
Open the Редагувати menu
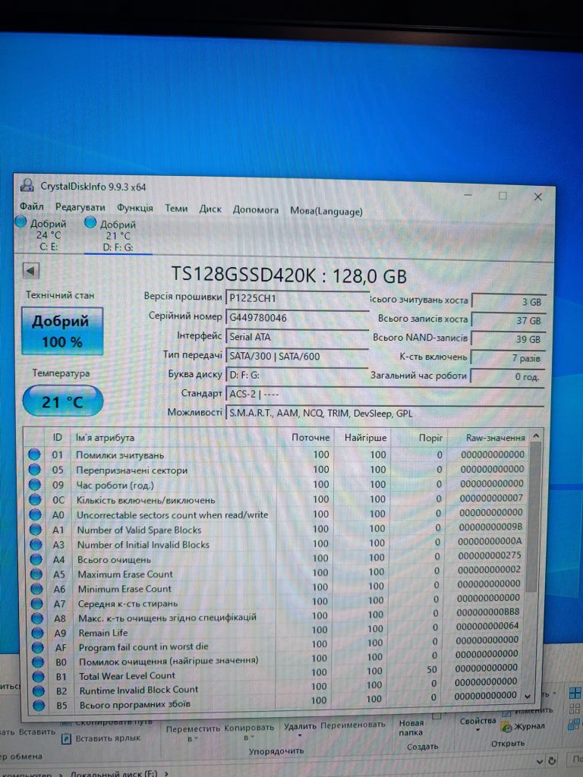click(80, 206)
